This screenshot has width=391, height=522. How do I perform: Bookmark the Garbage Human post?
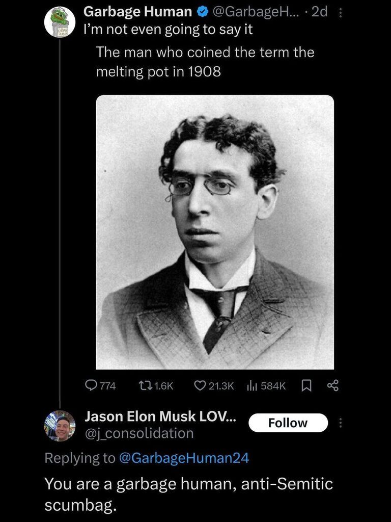pos(306,385)
